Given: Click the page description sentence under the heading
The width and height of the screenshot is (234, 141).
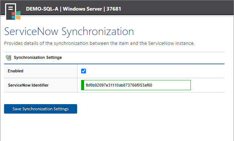Looking at the screenshot, I should click(99, 43).
